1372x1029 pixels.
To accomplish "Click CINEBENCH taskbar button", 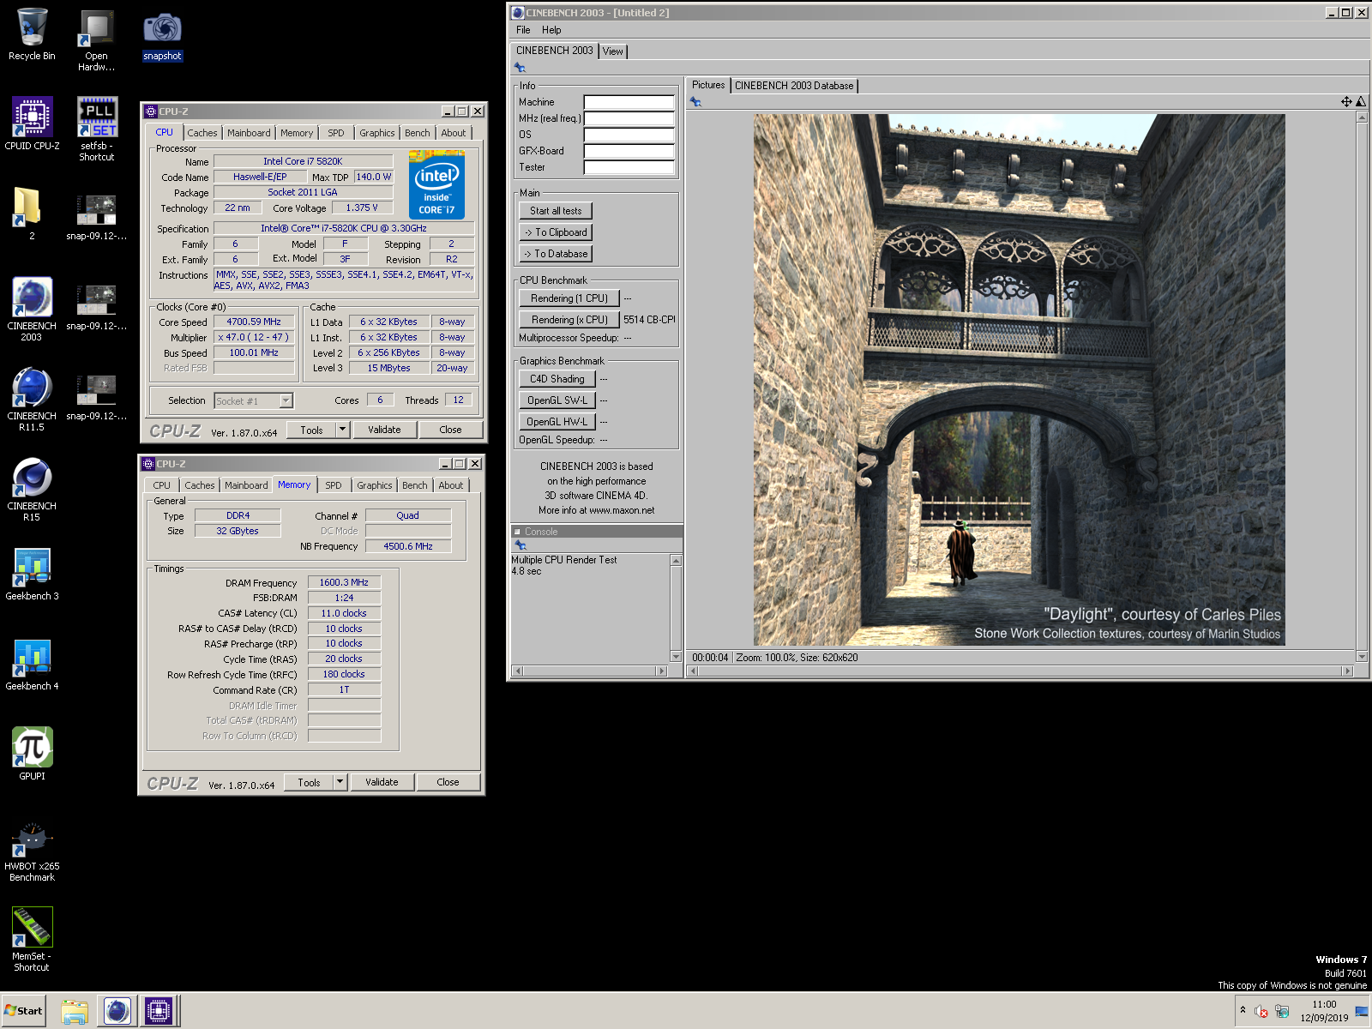I will [x=117, y=1011].
